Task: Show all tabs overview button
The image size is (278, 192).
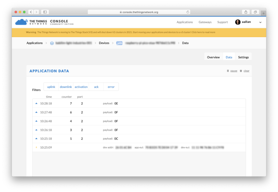Action: point(255,12)
